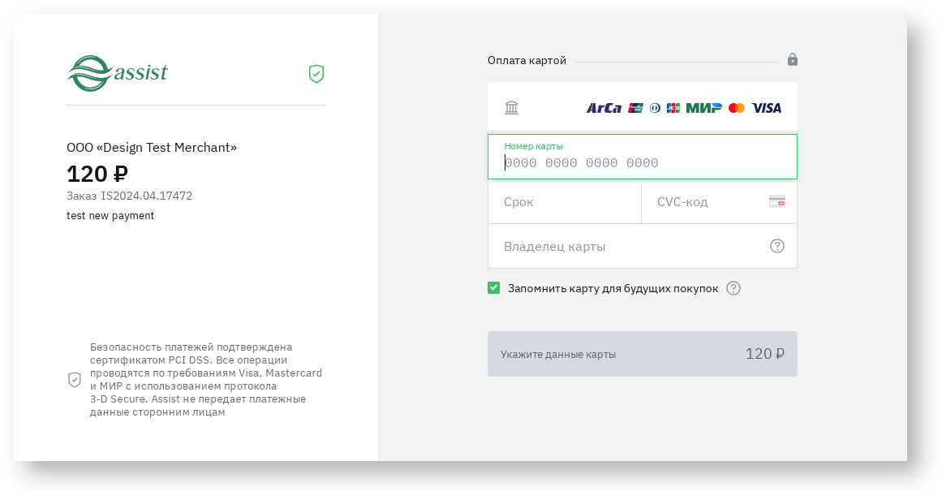
Task: Click the padlock icon beside Оплата картой
Action: click(x=793, y=60)
